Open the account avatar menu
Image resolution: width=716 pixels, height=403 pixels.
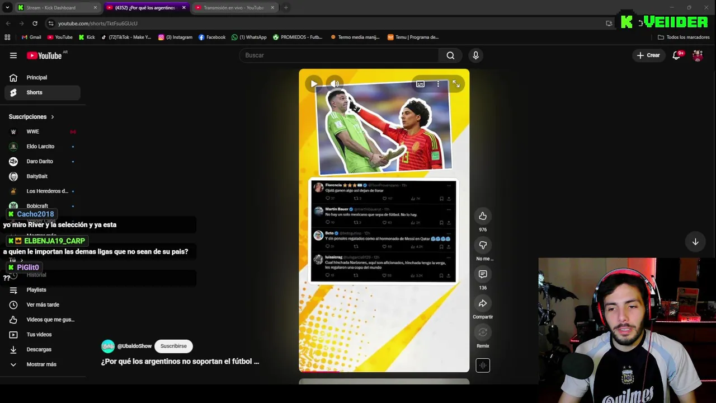[698, 55]
